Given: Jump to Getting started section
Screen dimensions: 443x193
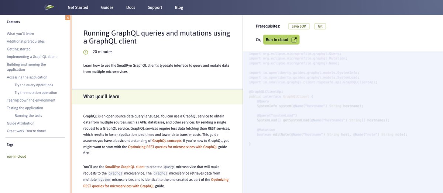Looking at the screenshot, I should pos(19,49).
